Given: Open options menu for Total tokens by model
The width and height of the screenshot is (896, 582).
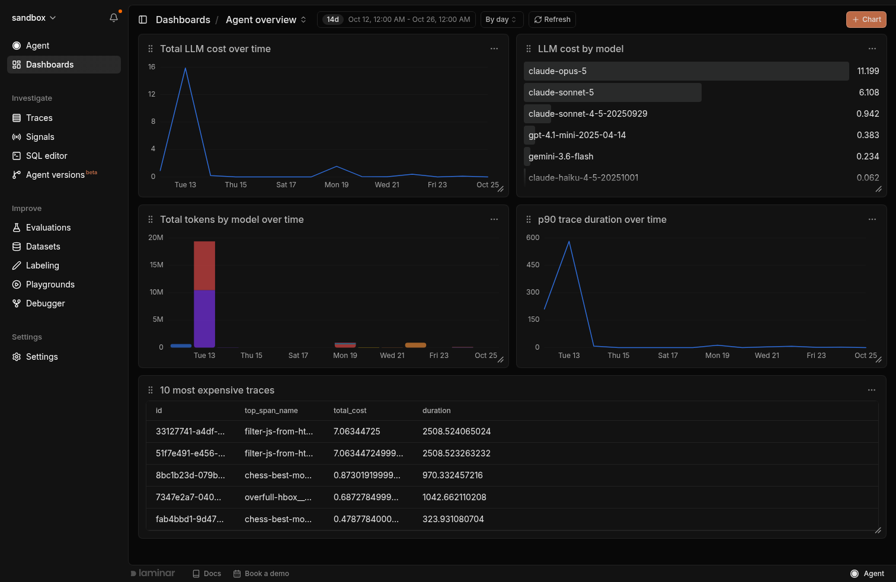Looking at the screenshot, I should (494, 219).
